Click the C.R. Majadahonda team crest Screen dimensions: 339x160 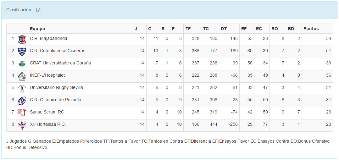(22, 39)
